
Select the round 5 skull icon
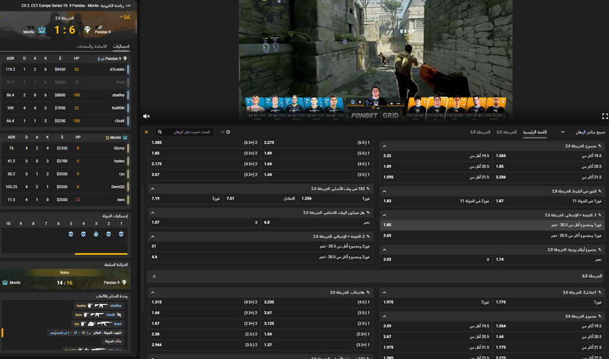pyautogui.click(x=70, y=234)
